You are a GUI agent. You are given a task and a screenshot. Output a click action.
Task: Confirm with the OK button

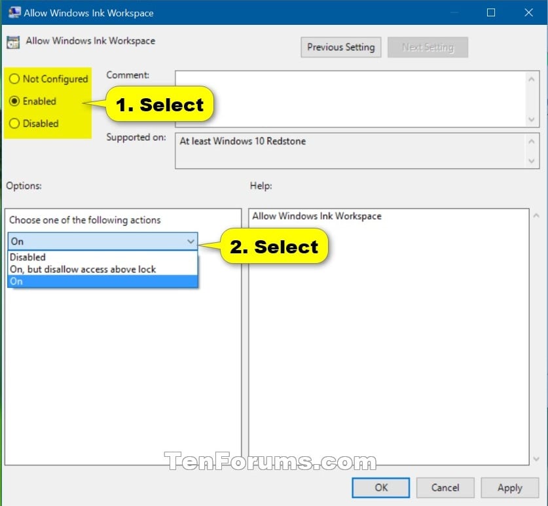(380, 488)
